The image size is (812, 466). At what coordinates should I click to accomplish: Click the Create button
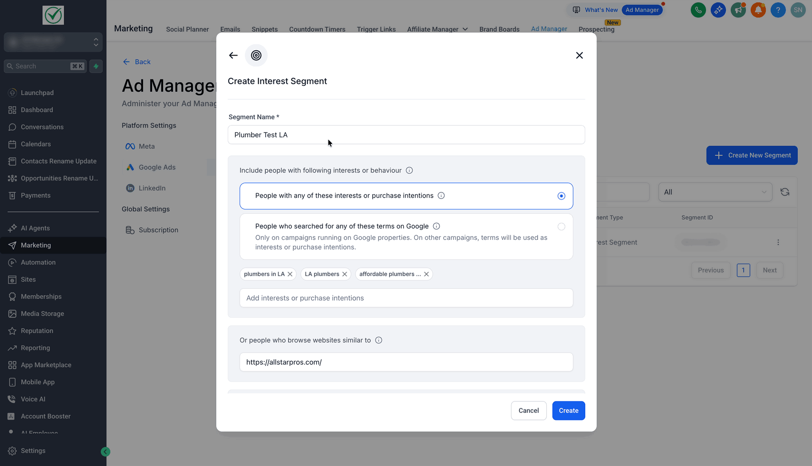pos(569,411)
